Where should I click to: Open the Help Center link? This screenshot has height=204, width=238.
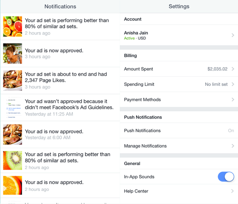(179, 191)
